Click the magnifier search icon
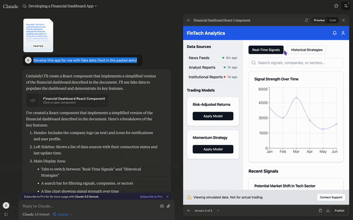The height and width of the screenshot is (220, 353). point(254,62)
